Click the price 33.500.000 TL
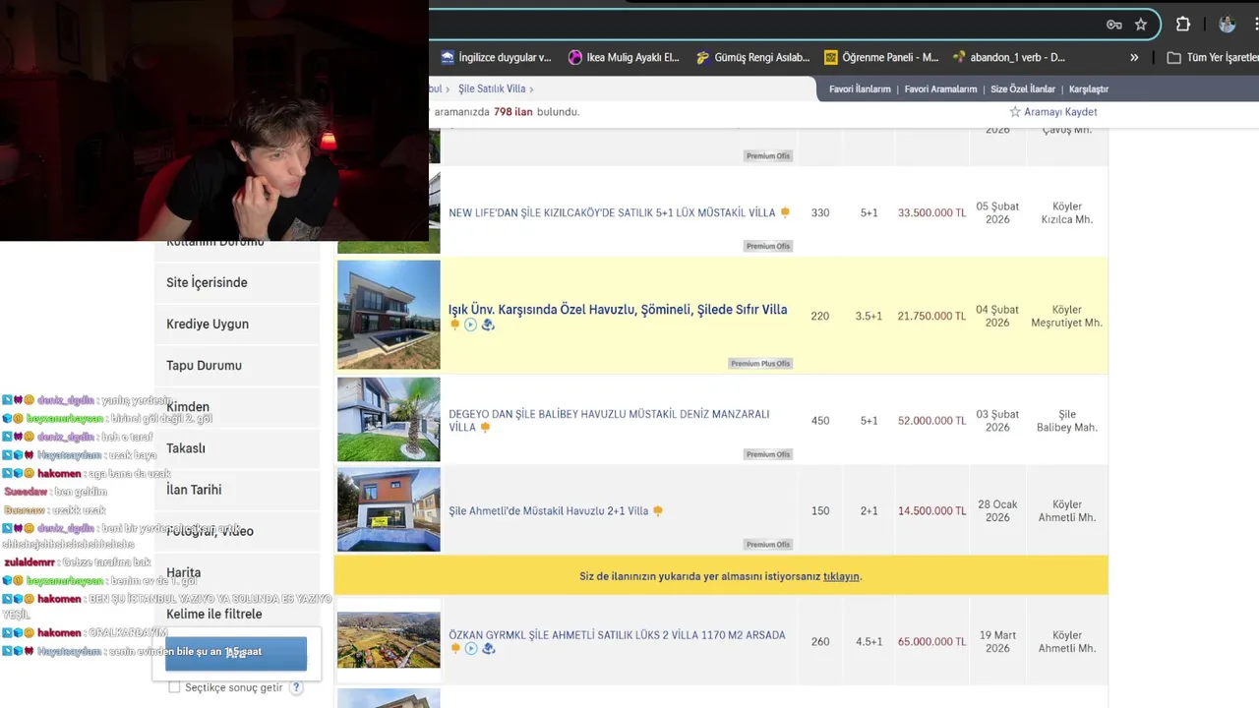This screenshot has height=708, width=1259. coord(931,213)
